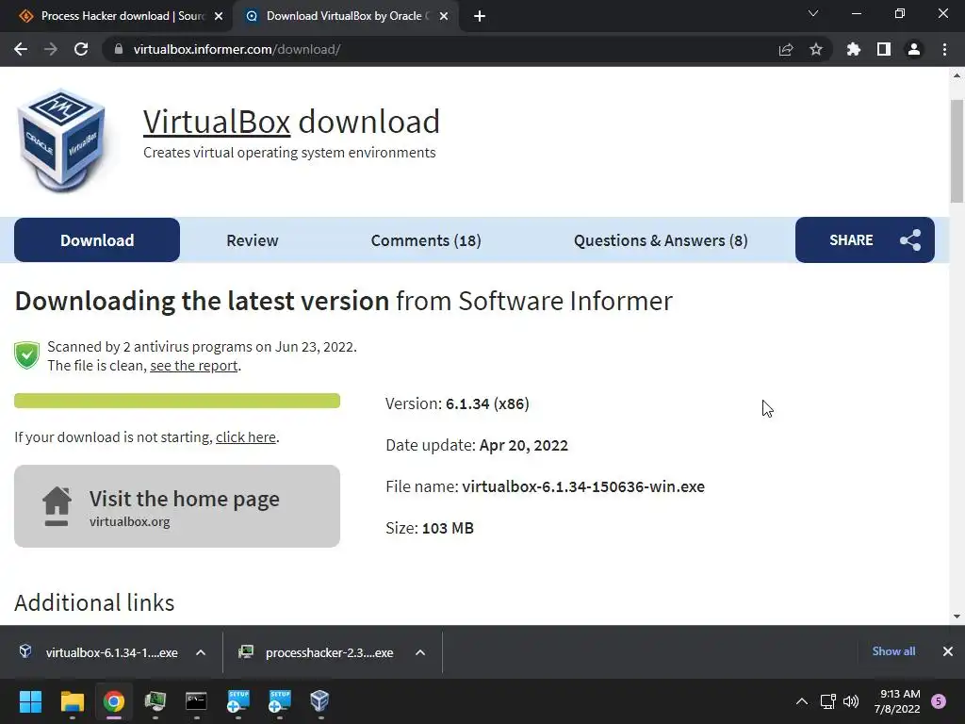Select the Download tab

[x=97, y=240]
